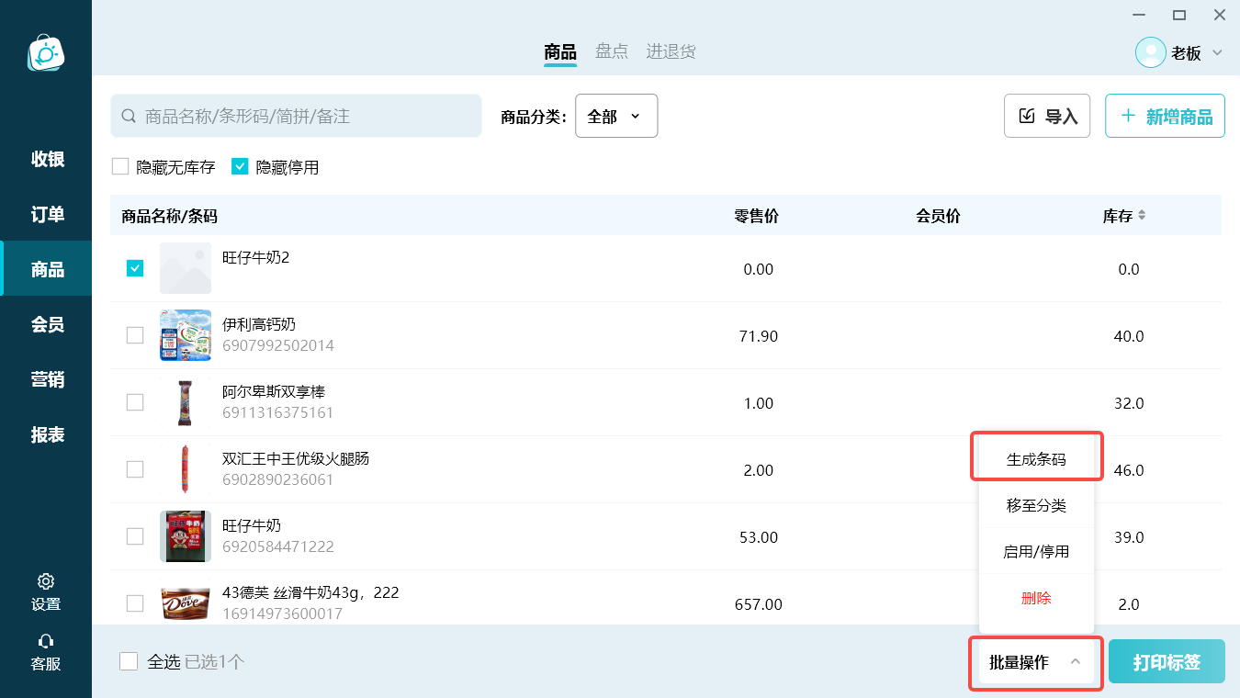Click the 伊利高钙奶 product thumbnail
Image resolution: width=1240 pixels, height=698 pixels.
[x=186, y=335]
